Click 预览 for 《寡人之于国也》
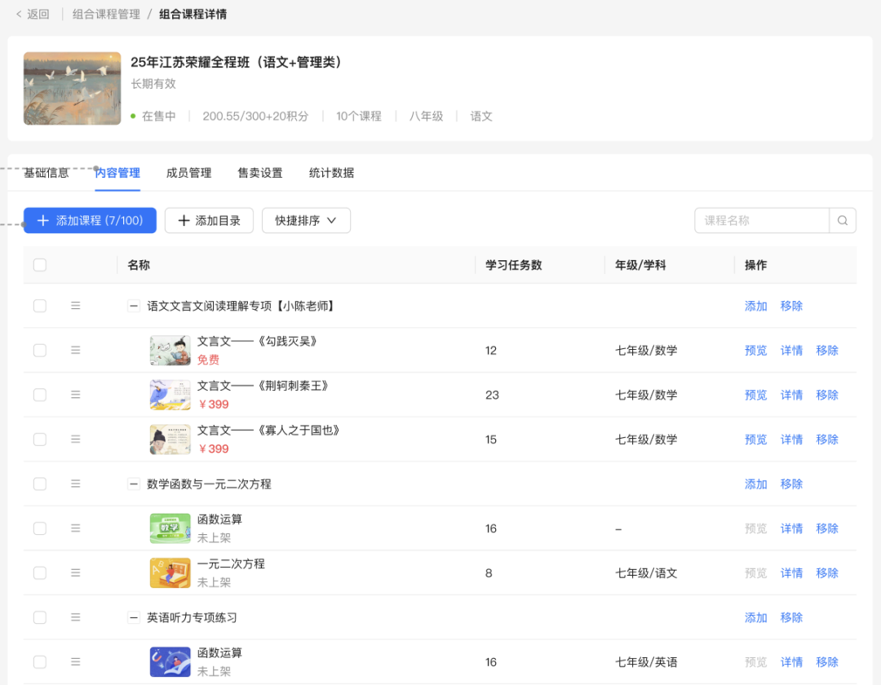 (x=755, y=439)
